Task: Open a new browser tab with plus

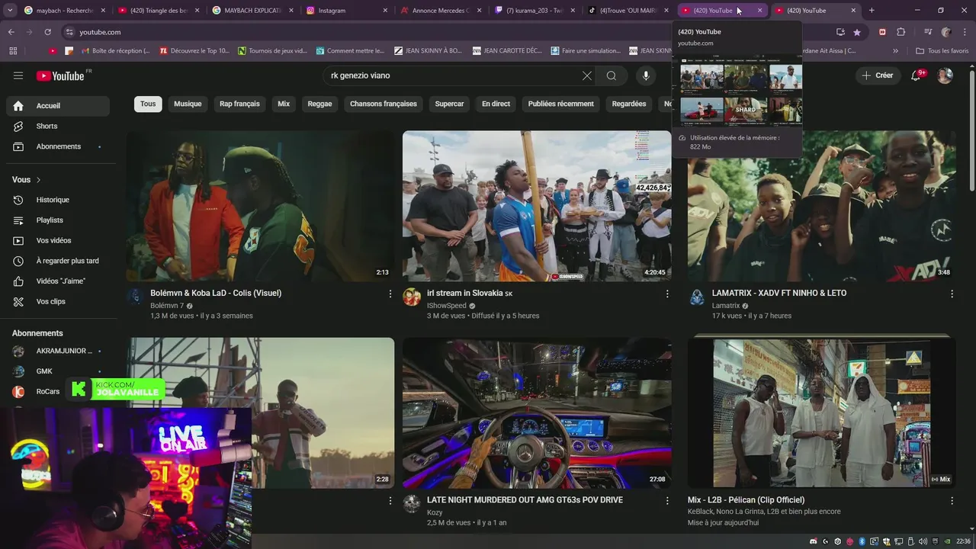Action: coord(872,11)
